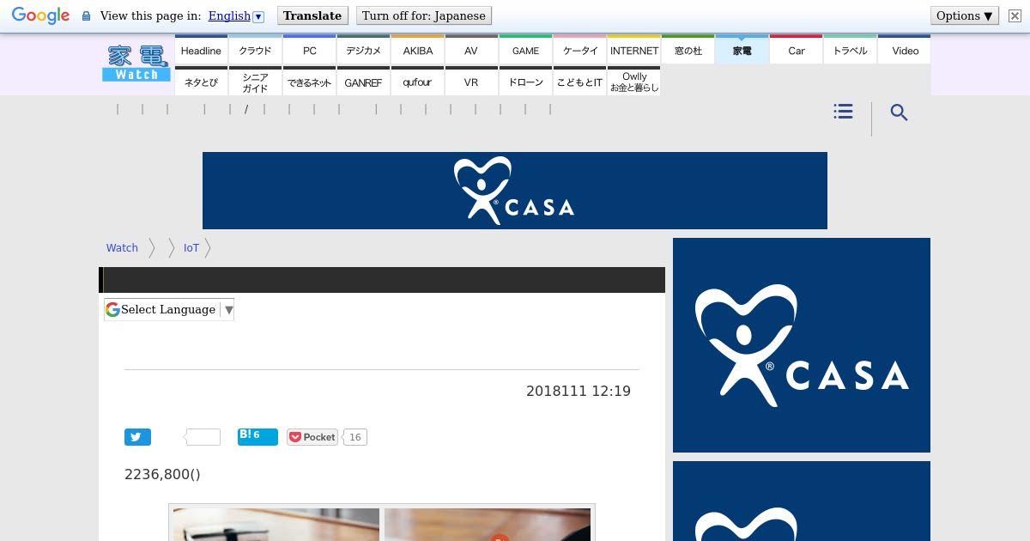The width and height of the screenshot is (1030, 541).
Task: Open the ケータイ tab
Action: (x=579, y=50)
